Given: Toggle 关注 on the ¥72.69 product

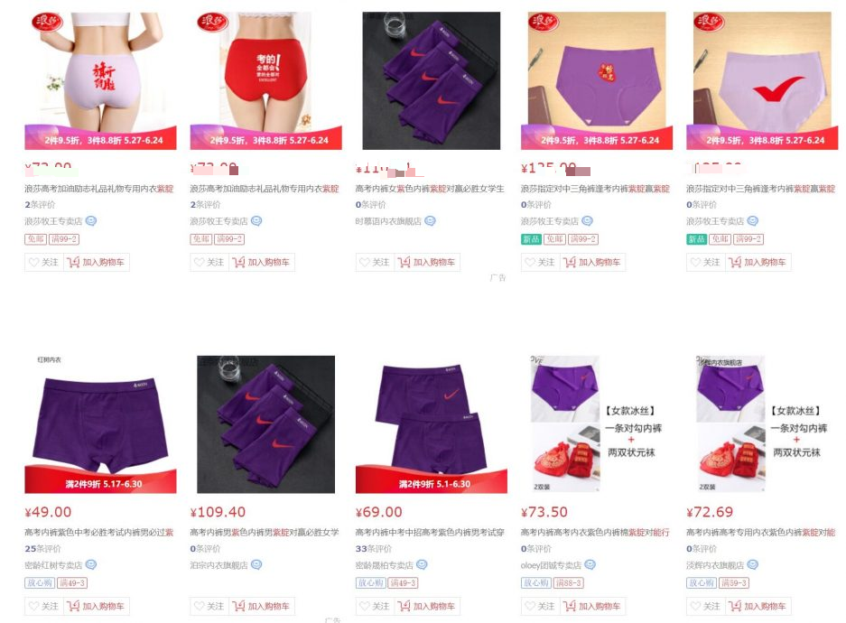Looking at the screenshot, I should pyautogui.click(x=706, y=606).
